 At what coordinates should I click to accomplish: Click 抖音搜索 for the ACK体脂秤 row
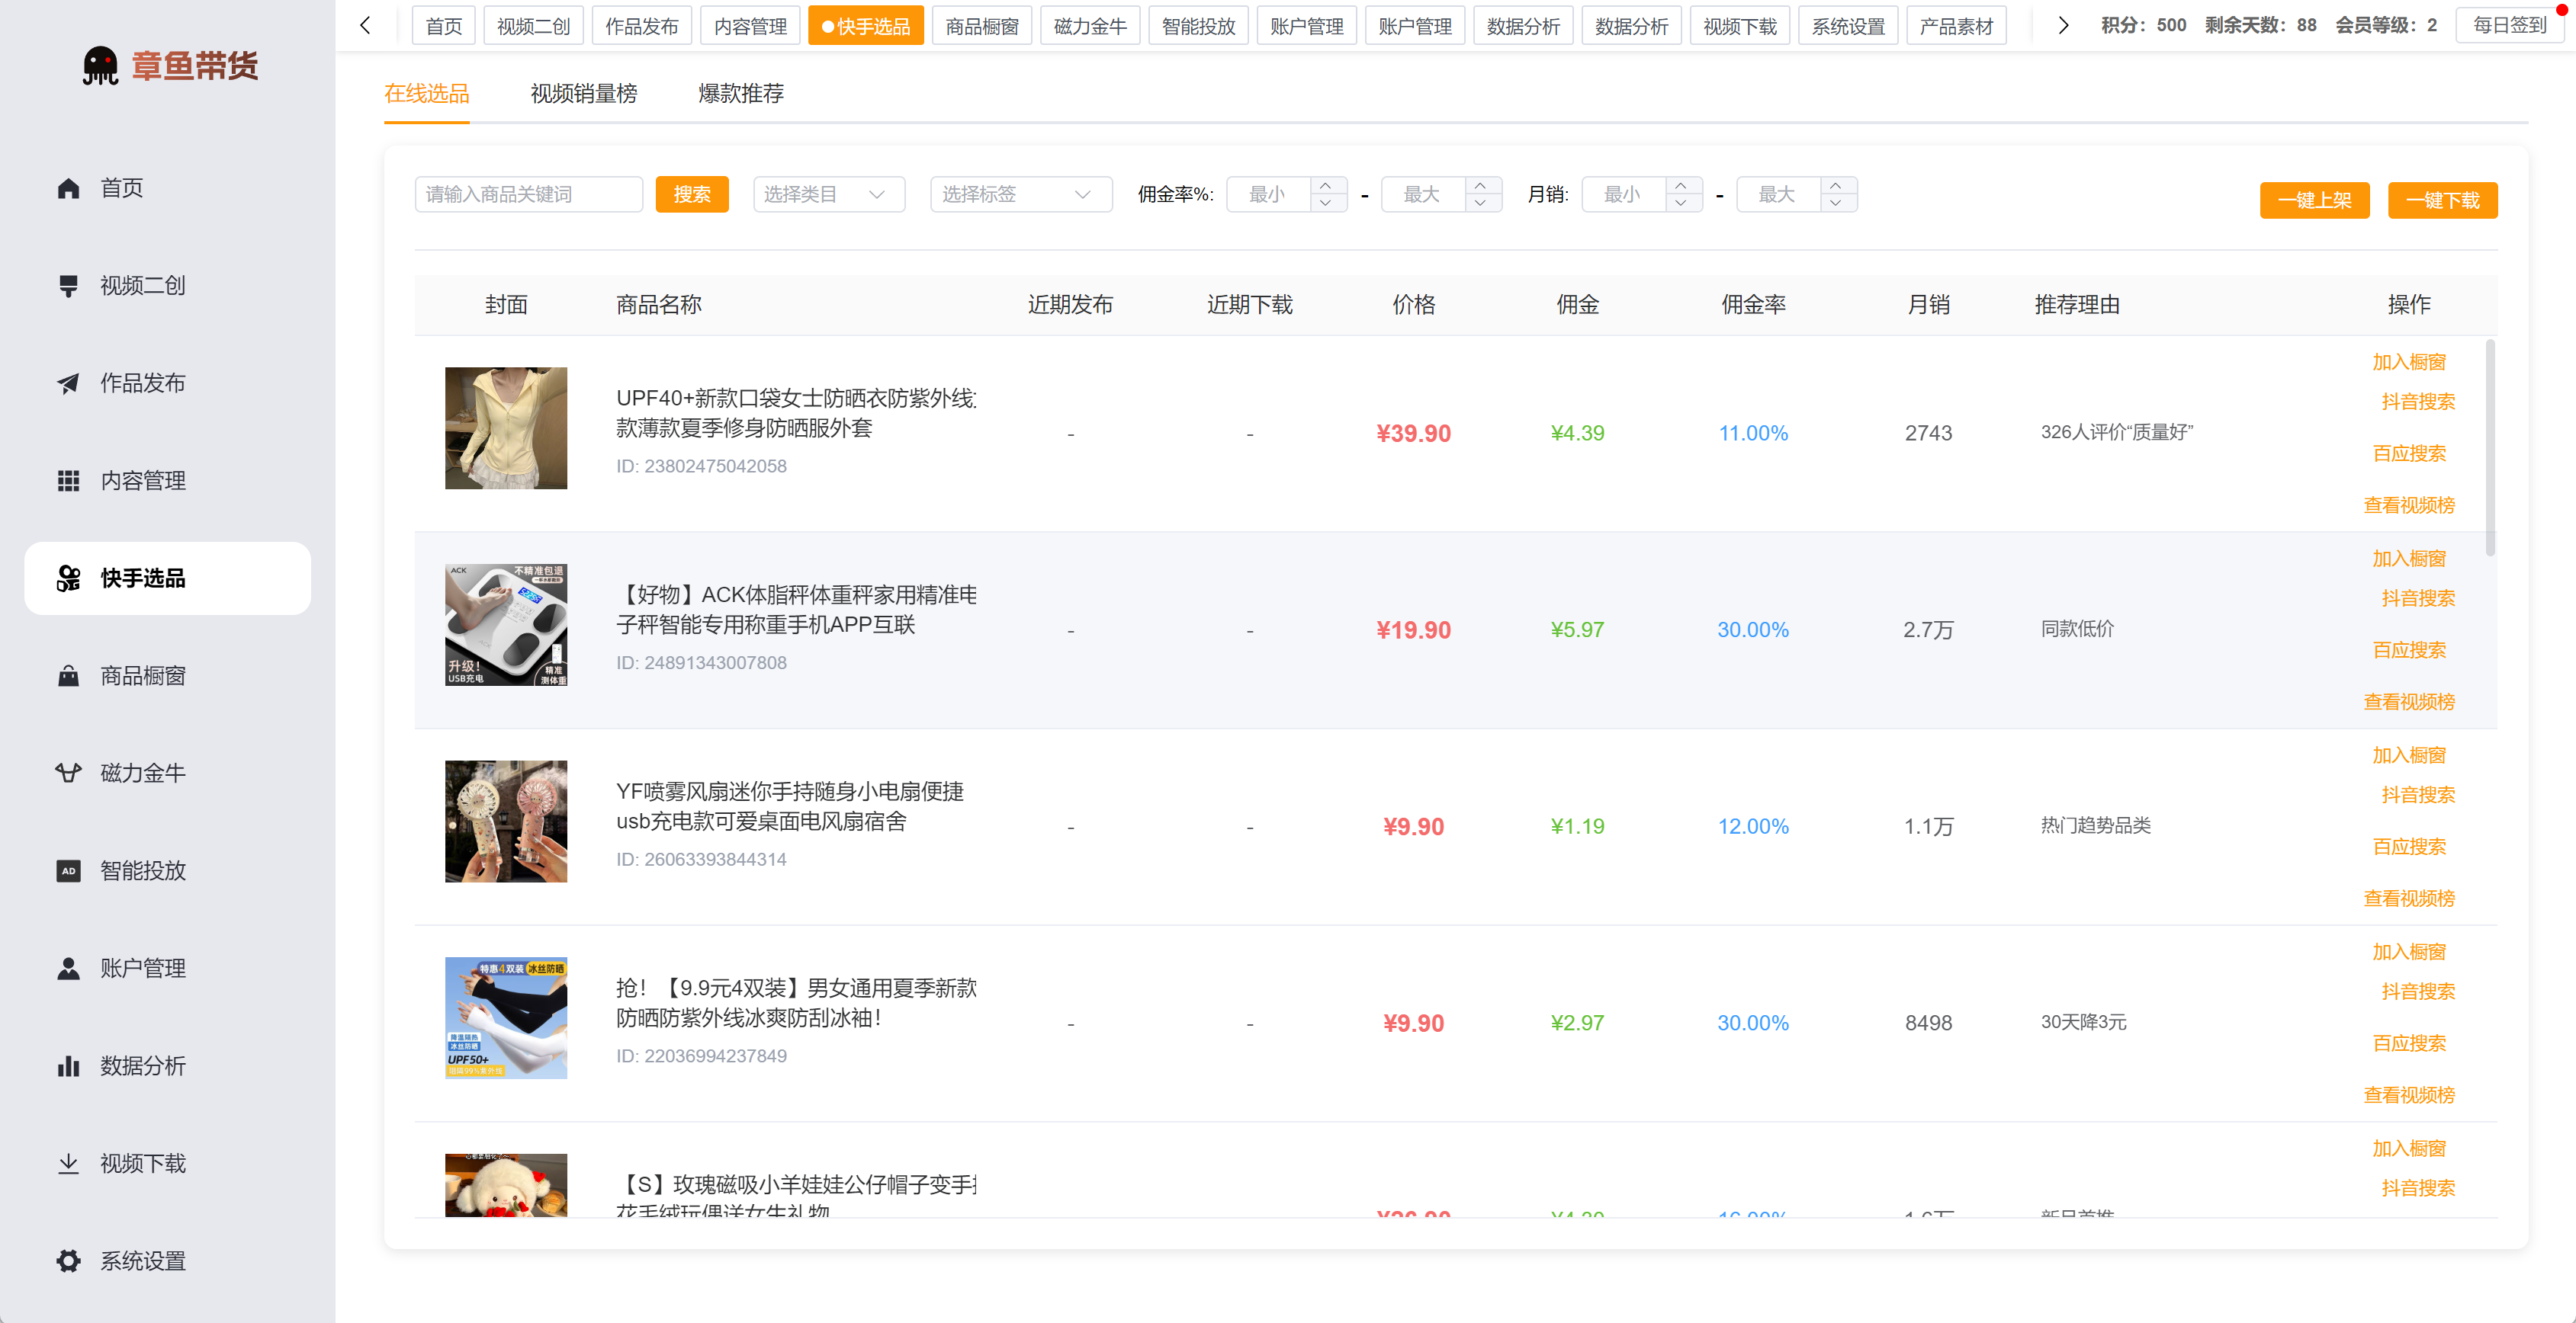click(x=2418, y=598)
